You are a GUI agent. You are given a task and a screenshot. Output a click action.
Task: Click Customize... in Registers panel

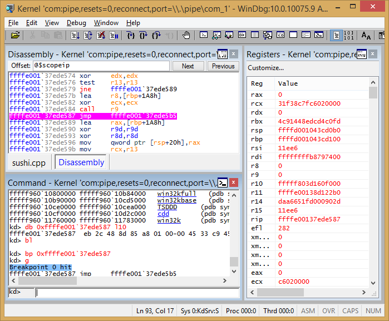(265, 68)
